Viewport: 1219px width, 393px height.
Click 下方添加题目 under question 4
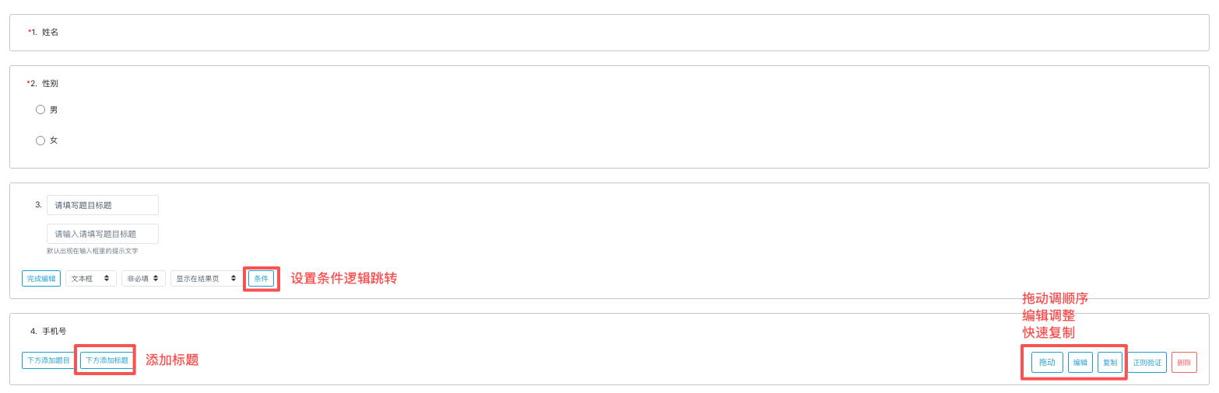[x=48, y=360]
